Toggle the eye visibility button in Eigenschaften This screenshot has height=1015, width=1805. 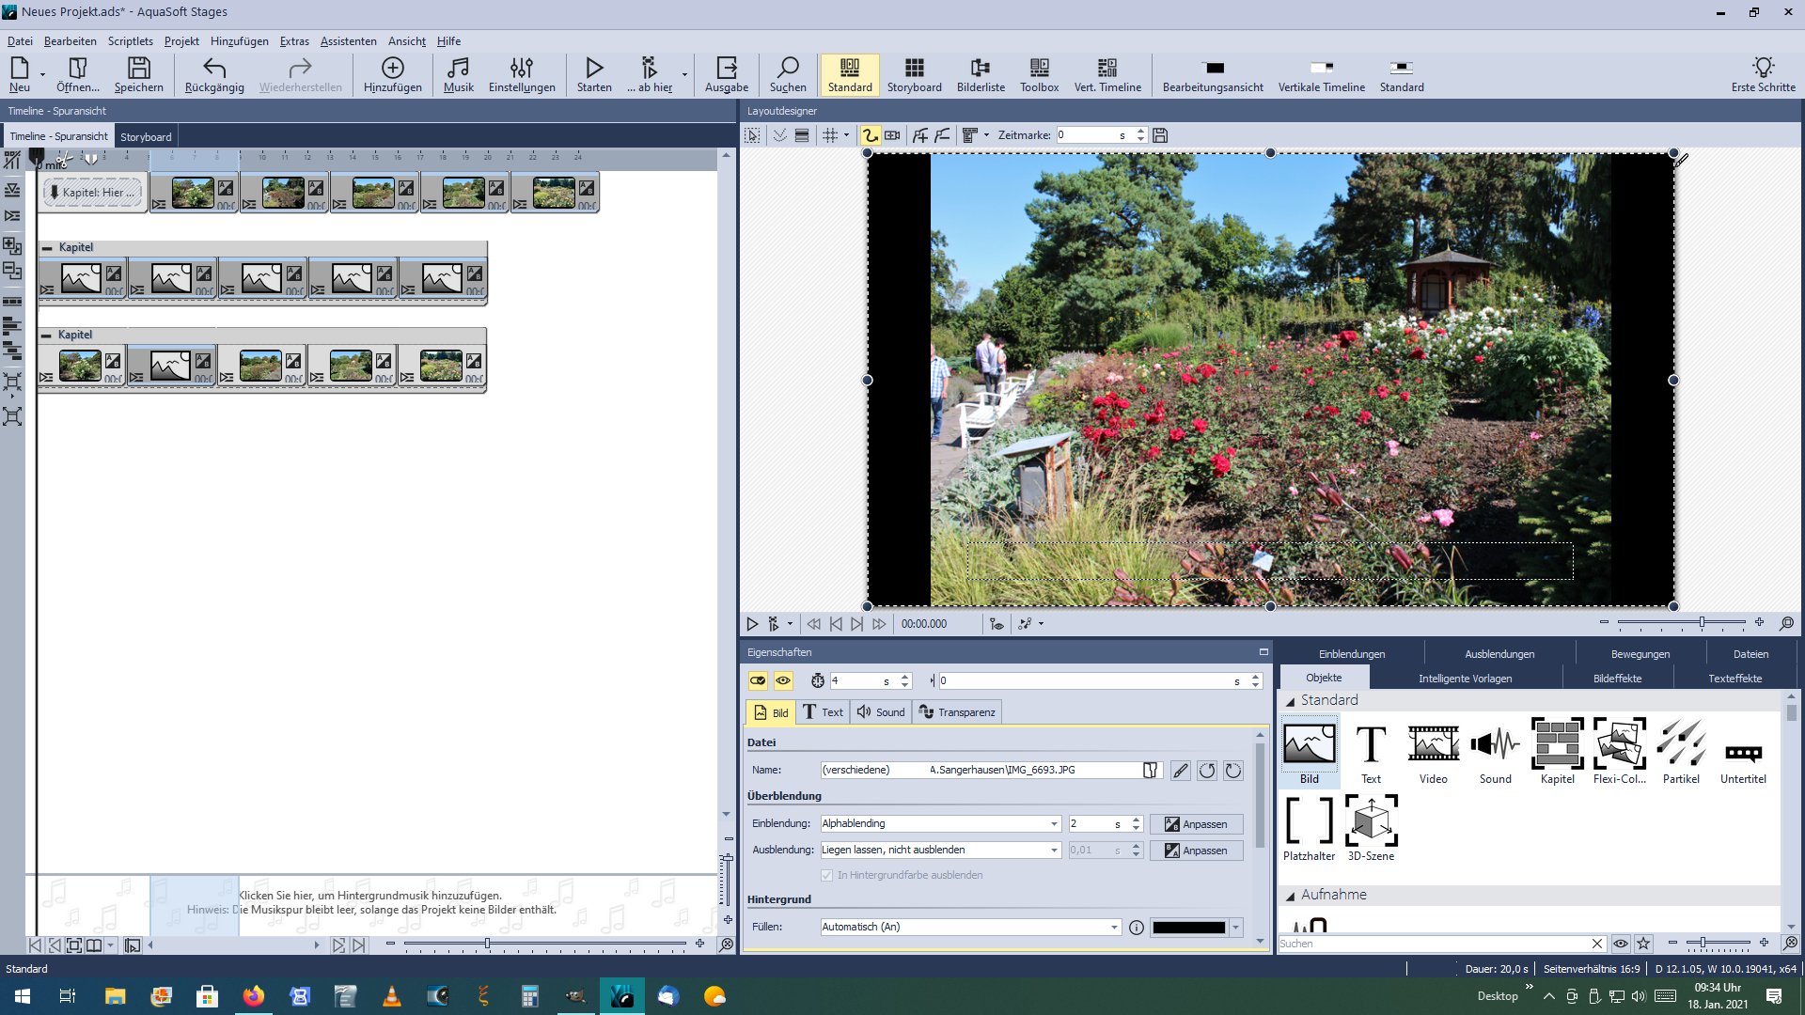pyautogui.click(x=783, y=680)
